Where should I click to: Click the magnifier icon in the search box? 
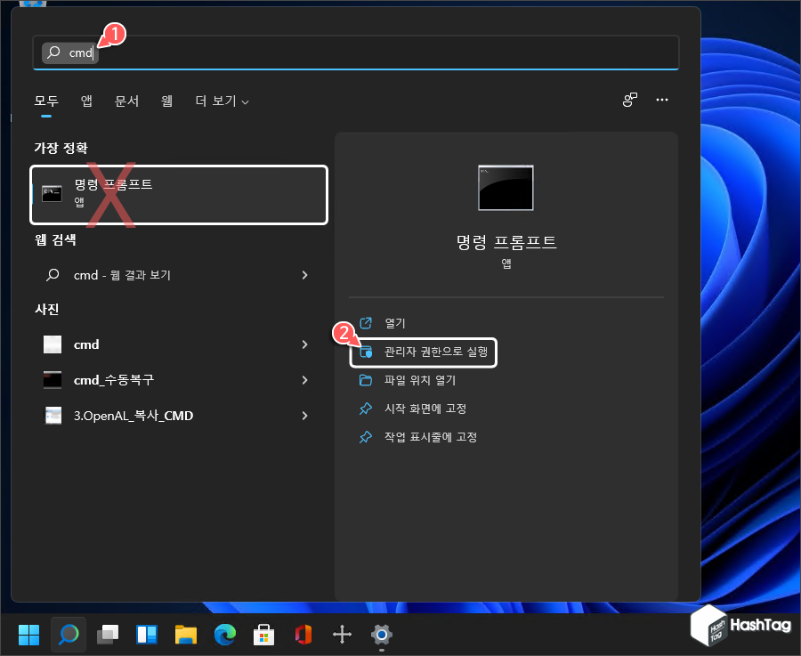[x=53, y=53]
